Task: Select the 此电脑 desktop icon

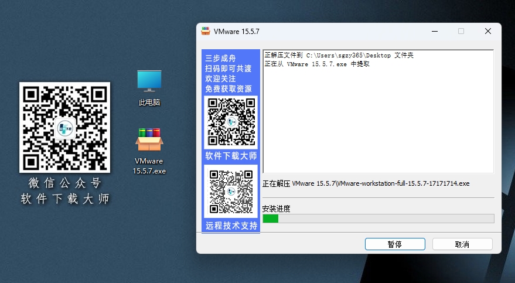Action: pos(149,88)
